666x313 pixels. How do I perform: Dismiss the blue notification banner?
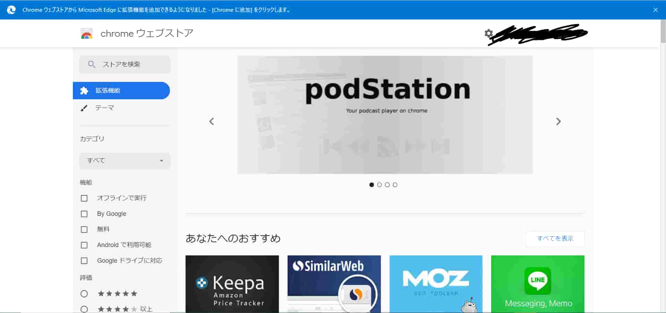click(x=655, y=10)
